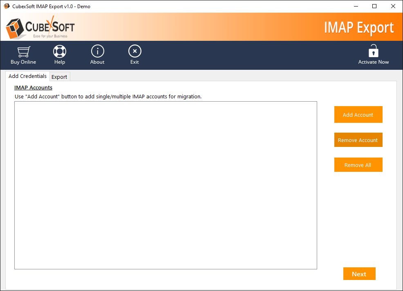Screen dimensions: 403x291
Task: Open the Buy Online shopping cart icon
Action: [23, 52]
